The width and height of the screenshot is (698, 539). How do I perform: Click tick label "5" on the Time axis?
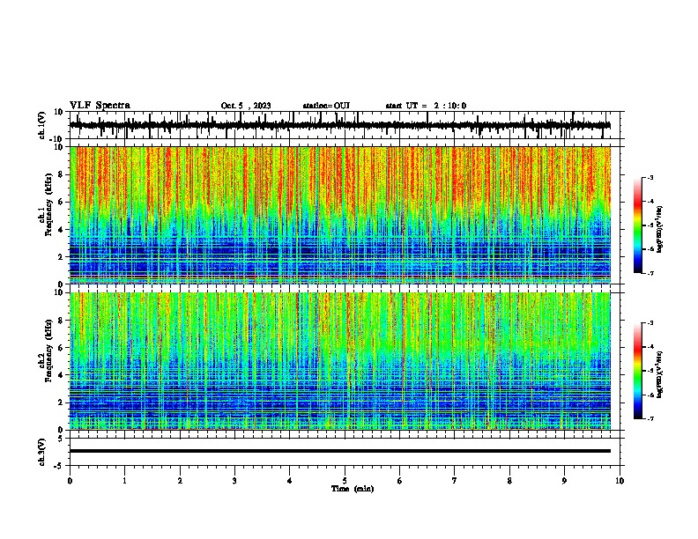click(345, 481)
